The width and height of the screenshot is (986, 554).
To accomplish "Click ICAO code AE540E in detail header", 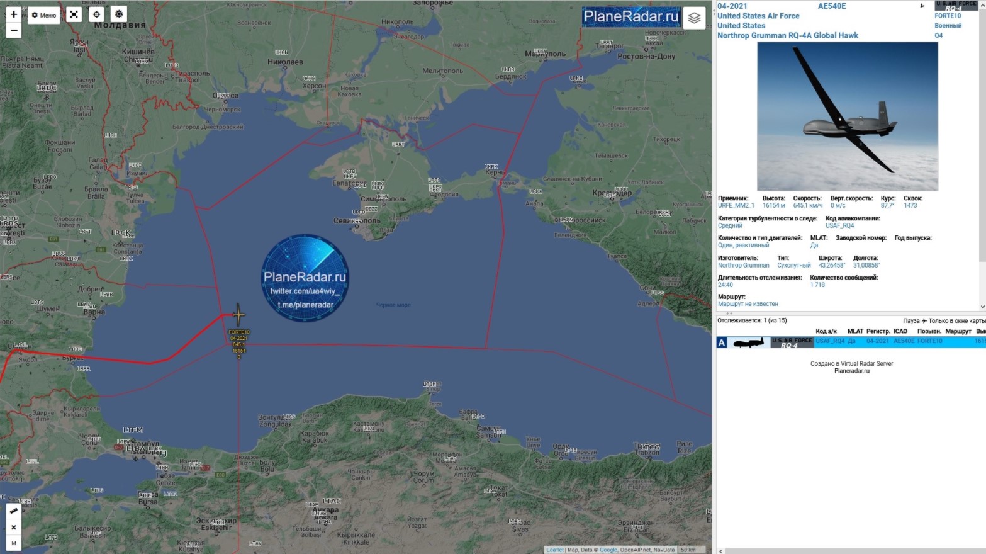I will coord(832,6).
